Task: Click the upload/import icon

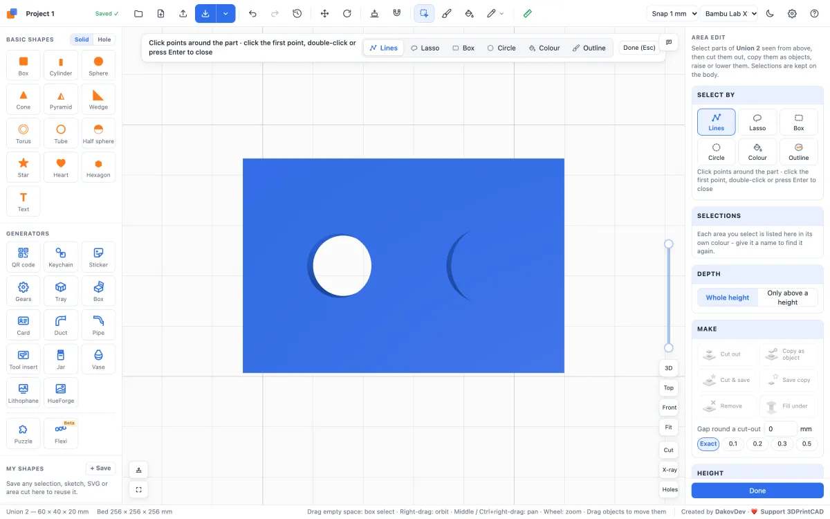Action: [183, 14]
